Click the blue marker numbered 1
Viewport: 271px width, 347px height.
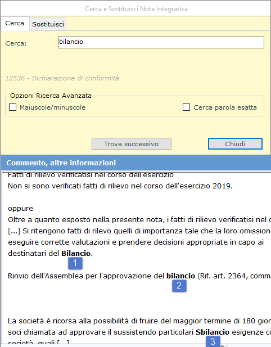(75, 263)
